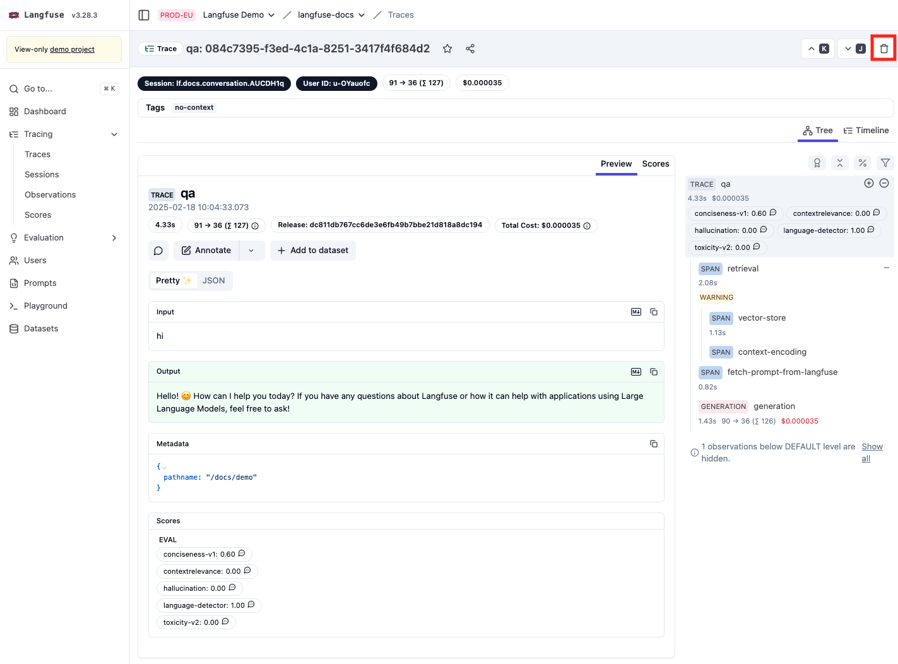
Task: Toggle markdown view for Output
Action: point(636,372)
